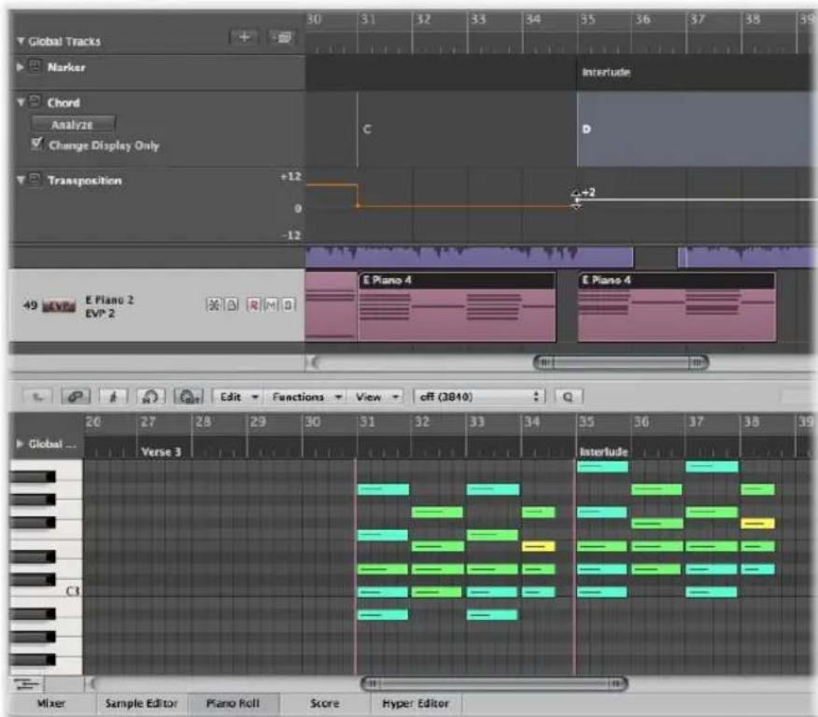Viewport: 818px width, 717px height.
Task: Toggle the Catch playhead button
Action: click(113, 398)
